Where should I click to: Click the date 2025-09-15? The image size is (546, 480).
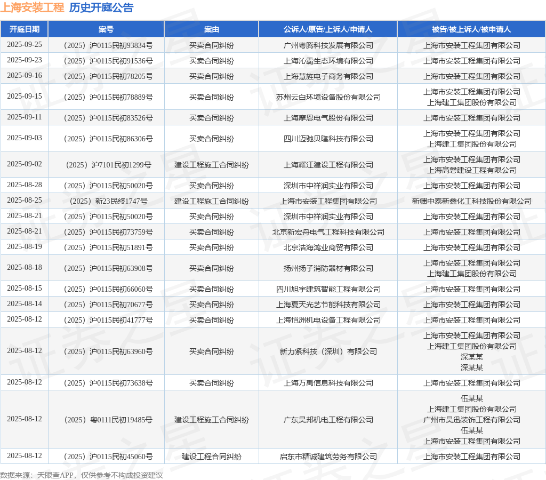pyautogui.click(x=25, y=96)
